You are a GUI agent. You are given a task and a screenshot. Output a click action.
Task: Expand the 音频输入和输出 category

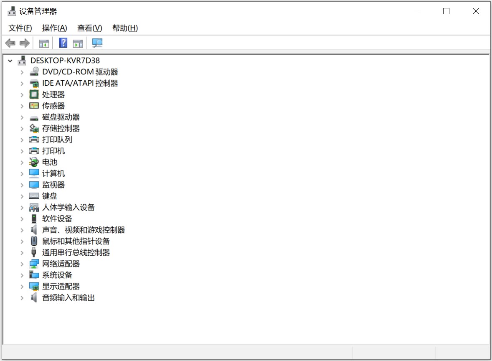point(22,298)
